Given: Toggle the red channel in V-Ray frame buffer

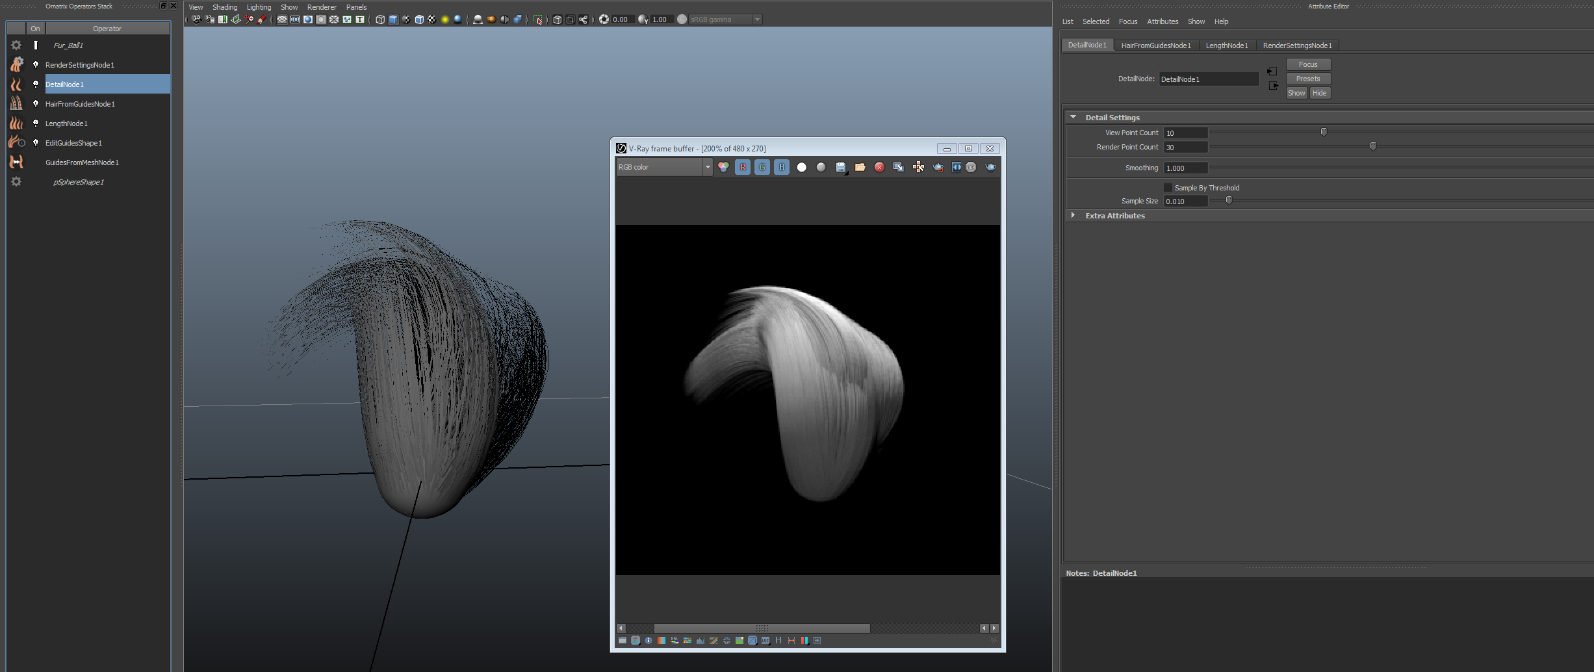Looking at the screenshot, I should click(x=743, y=167).
